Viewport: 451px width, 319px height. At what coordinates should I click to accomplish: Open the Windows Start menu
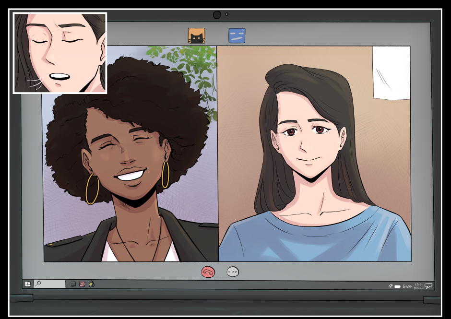pos(28,284)
